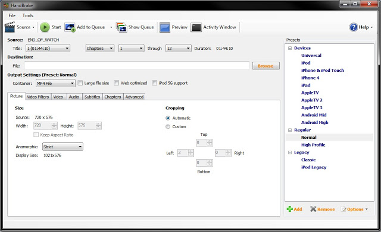Open the Chapters mode dropdown
This screenshot has height=232, width=381.
(100, 49)
